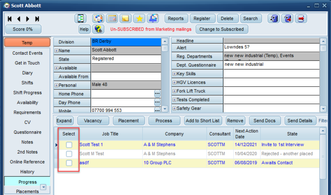Screen dimensions: 331x195
Task: Click the progress list vertical scrollbar
Action: pos(323,161)
